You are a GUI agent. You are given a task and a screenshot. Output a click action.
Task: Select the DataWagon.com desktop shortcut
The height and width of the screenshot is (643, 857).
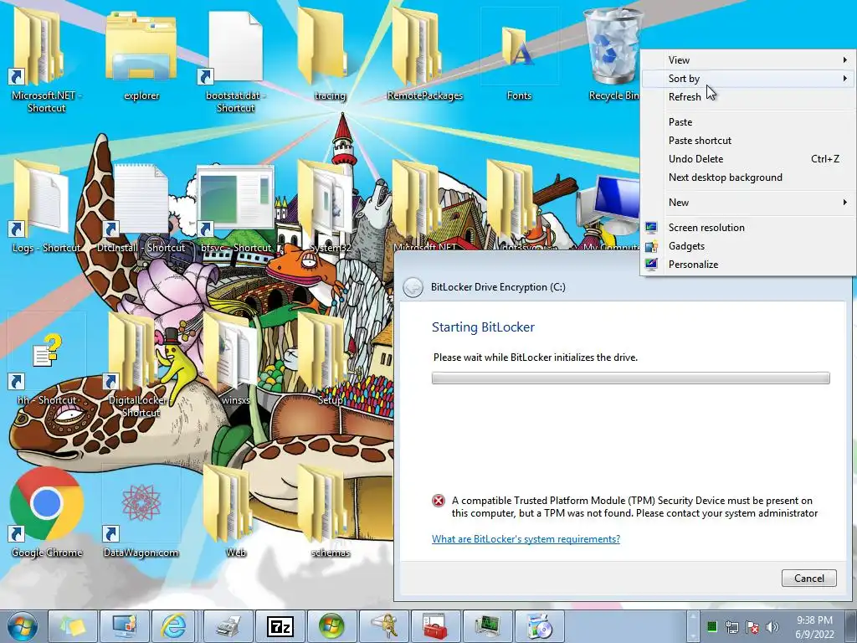141,512
